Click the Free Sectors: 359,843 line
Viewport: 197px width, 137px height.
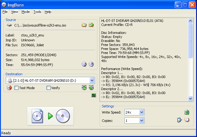tap(118, 45)
